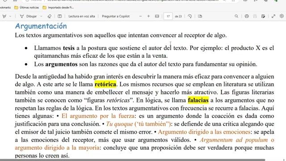Viewport: 286px width, 161px height.
Task: Zoom in with the plus button
Action: 148,16
